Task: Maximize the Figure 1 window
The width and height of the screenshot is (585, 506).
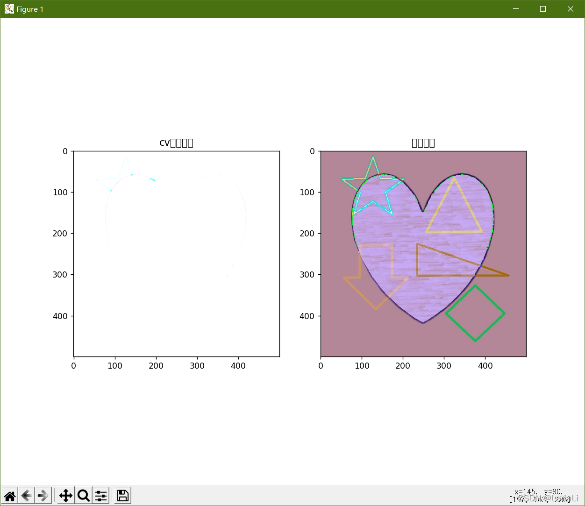Action: tap(543, 9)
